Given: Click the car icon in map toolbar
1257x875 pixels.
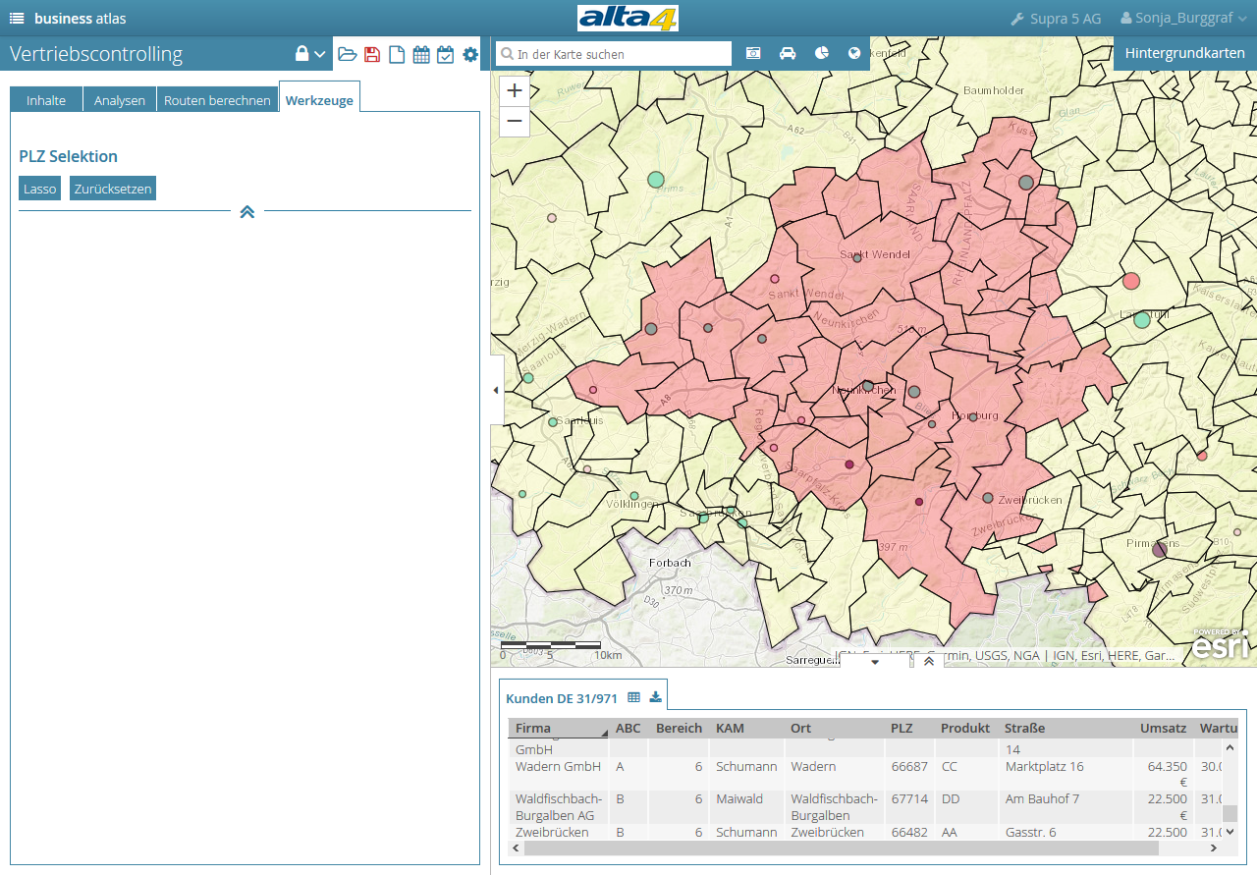Looking at the screenshot, I should (x=788, y=53).
